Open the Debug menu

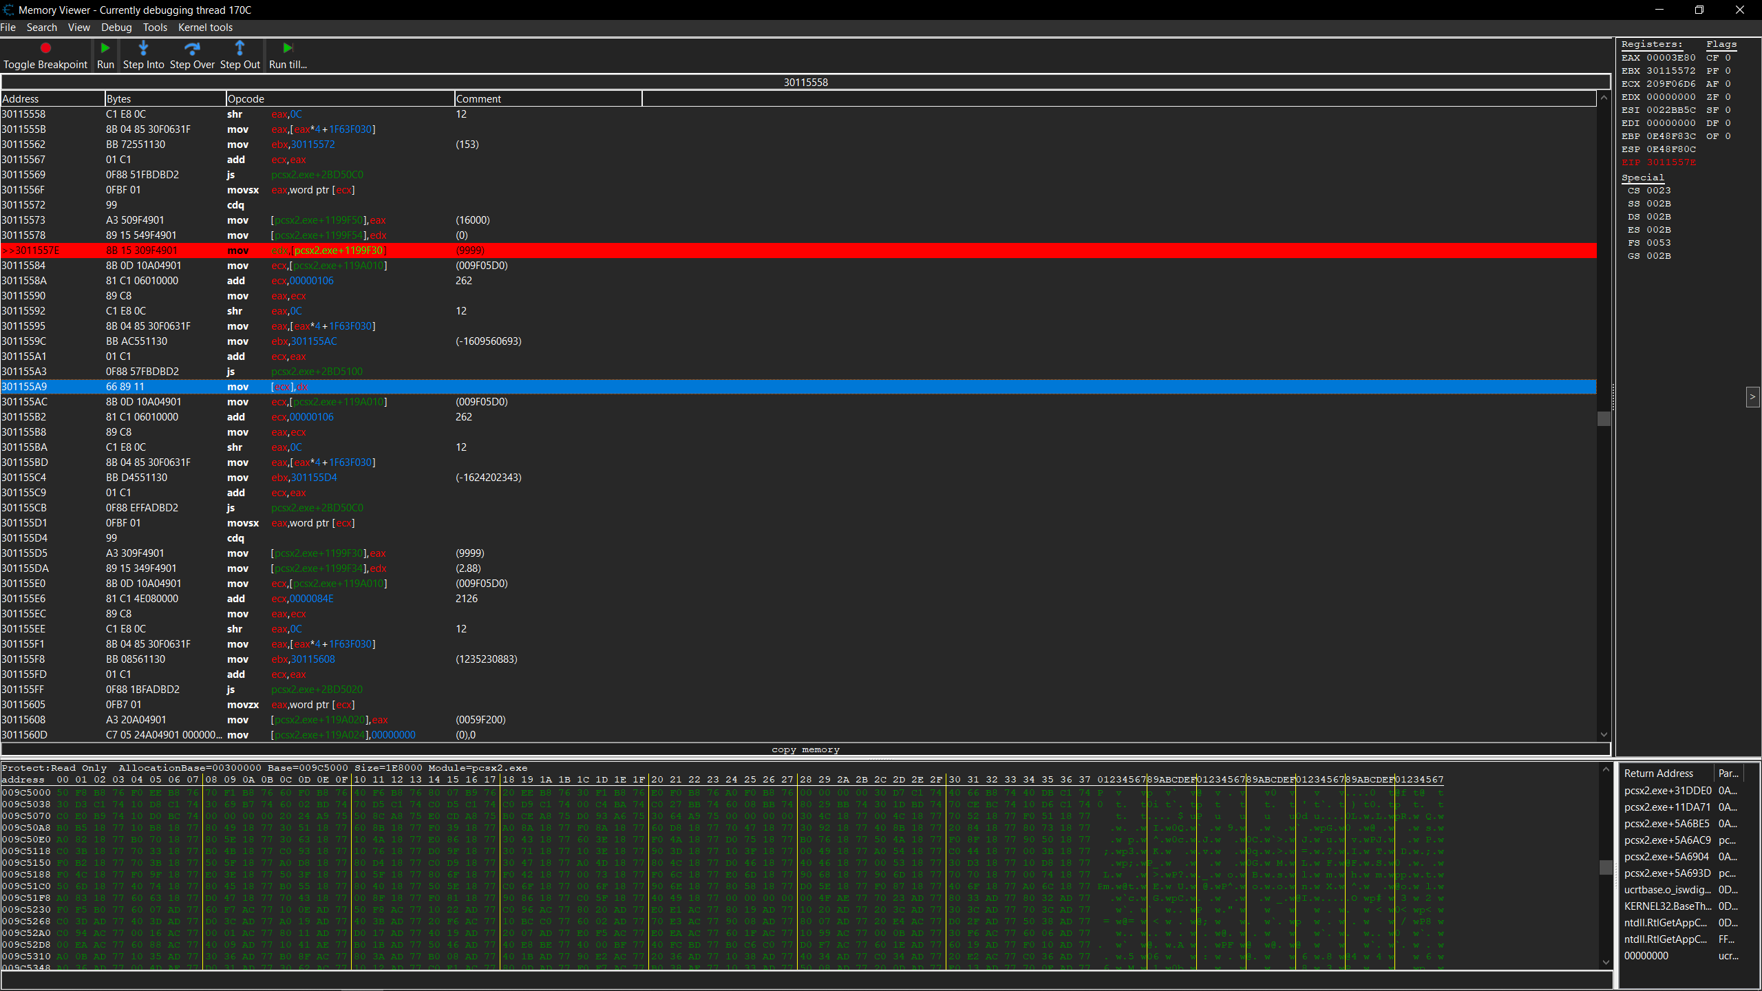coord(116,28)
